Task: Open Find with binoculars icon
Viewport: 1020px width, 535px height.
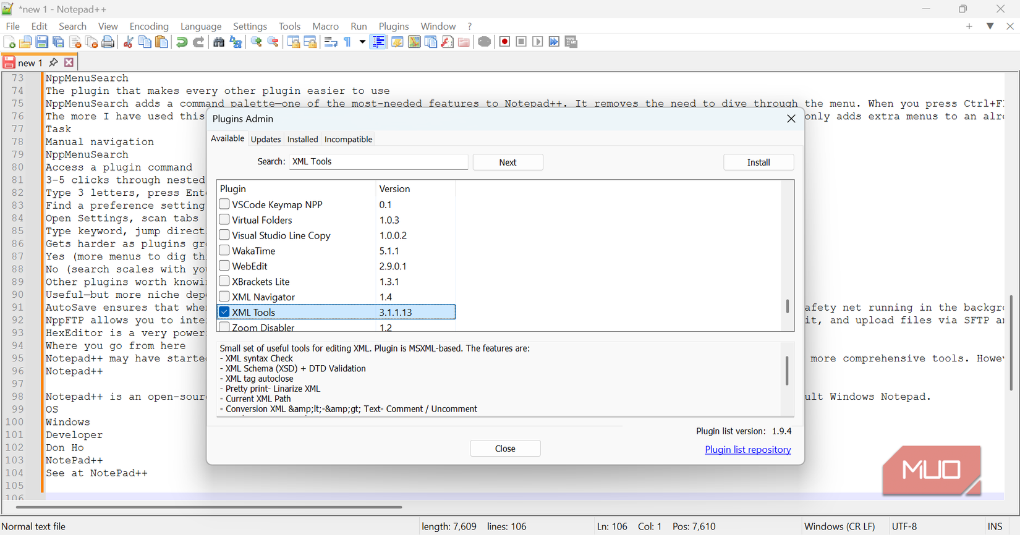Action: [x=219, y=42]
